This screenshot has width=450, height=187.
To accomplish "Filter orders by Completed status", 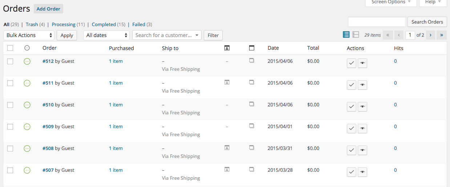I will 104,25.
